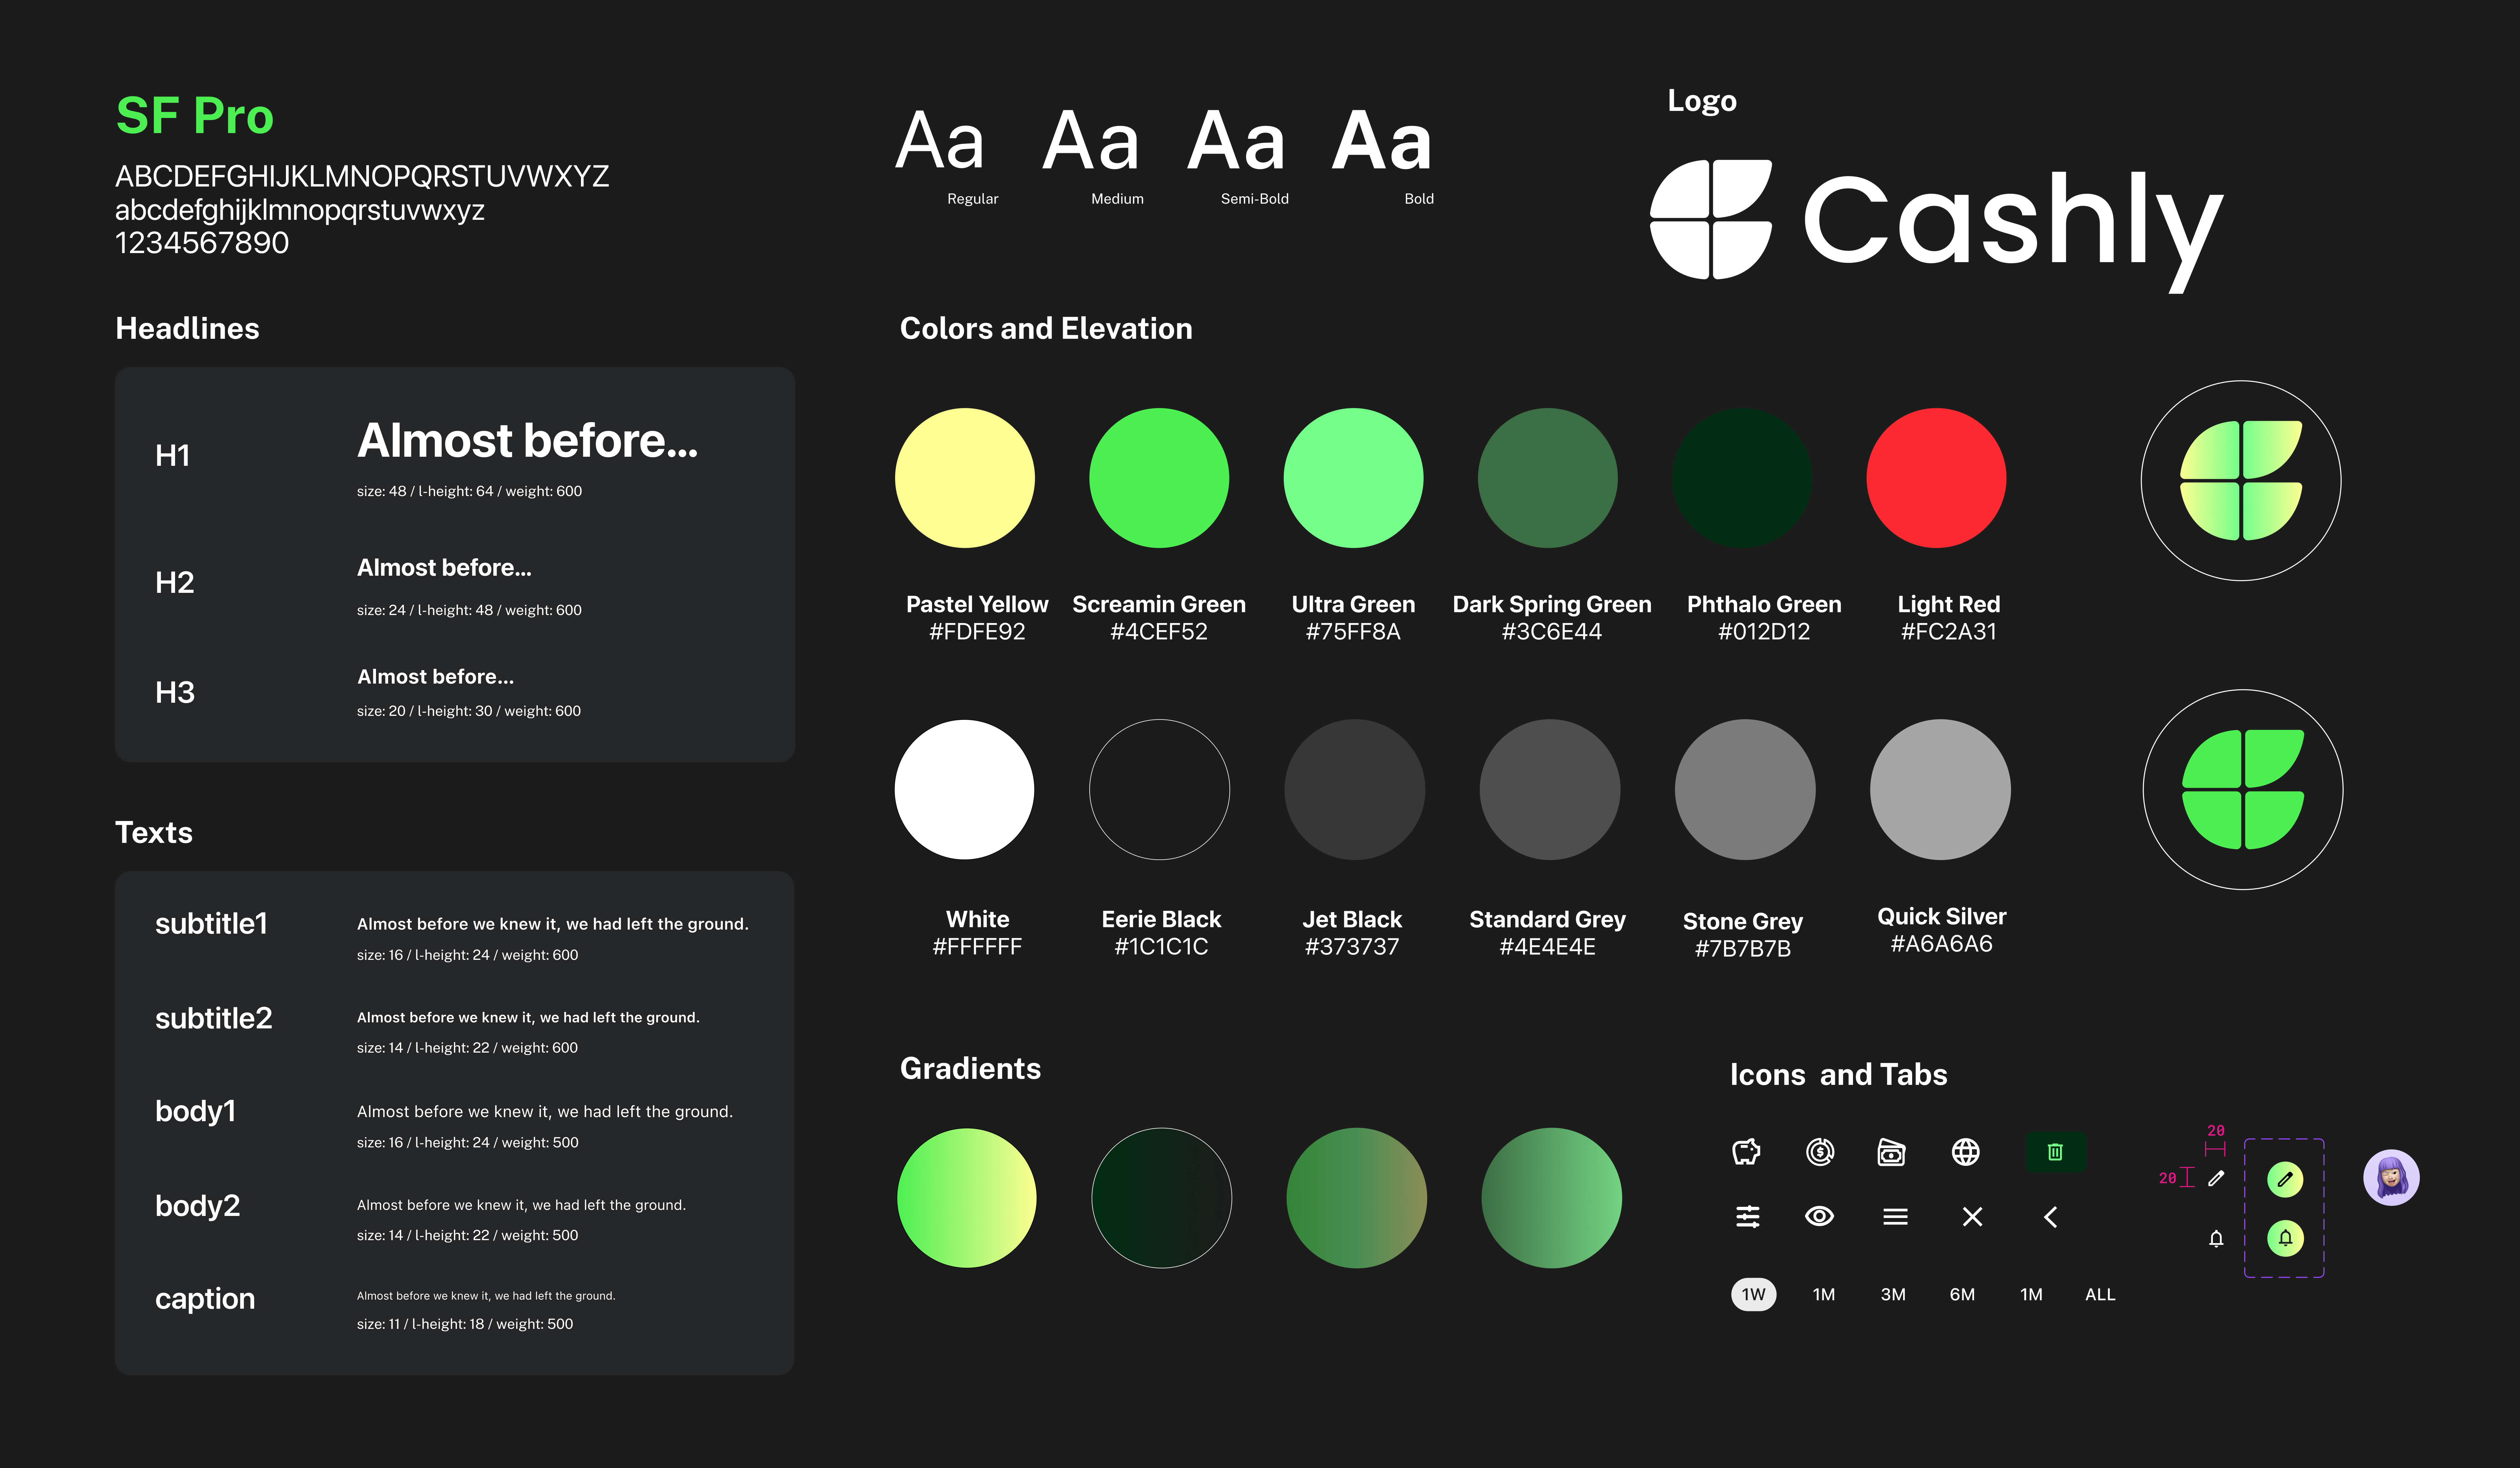Click the piggy bank savings icon
The width and height of the screenshot is (2520, 1468).
pos(1746,1152)
